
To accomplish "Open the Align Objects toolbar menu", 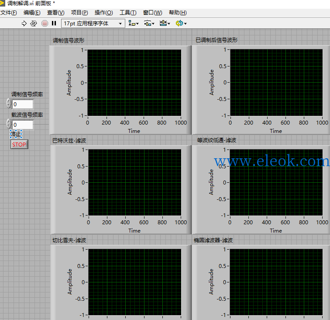I will pyautogui.click(x=134, y=24).
